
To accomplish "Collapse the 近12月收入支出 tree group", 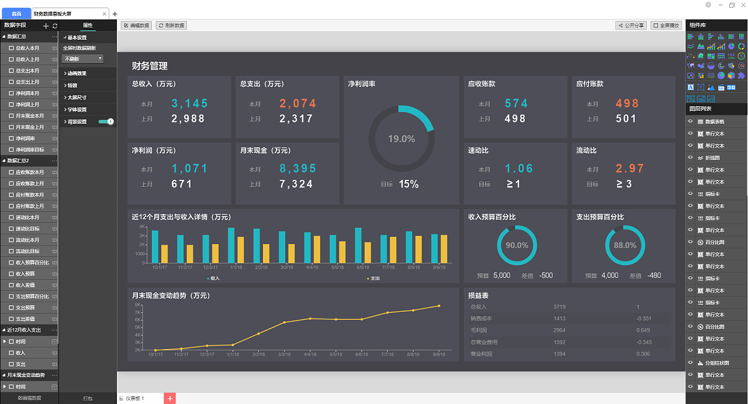I will point(5,330).
